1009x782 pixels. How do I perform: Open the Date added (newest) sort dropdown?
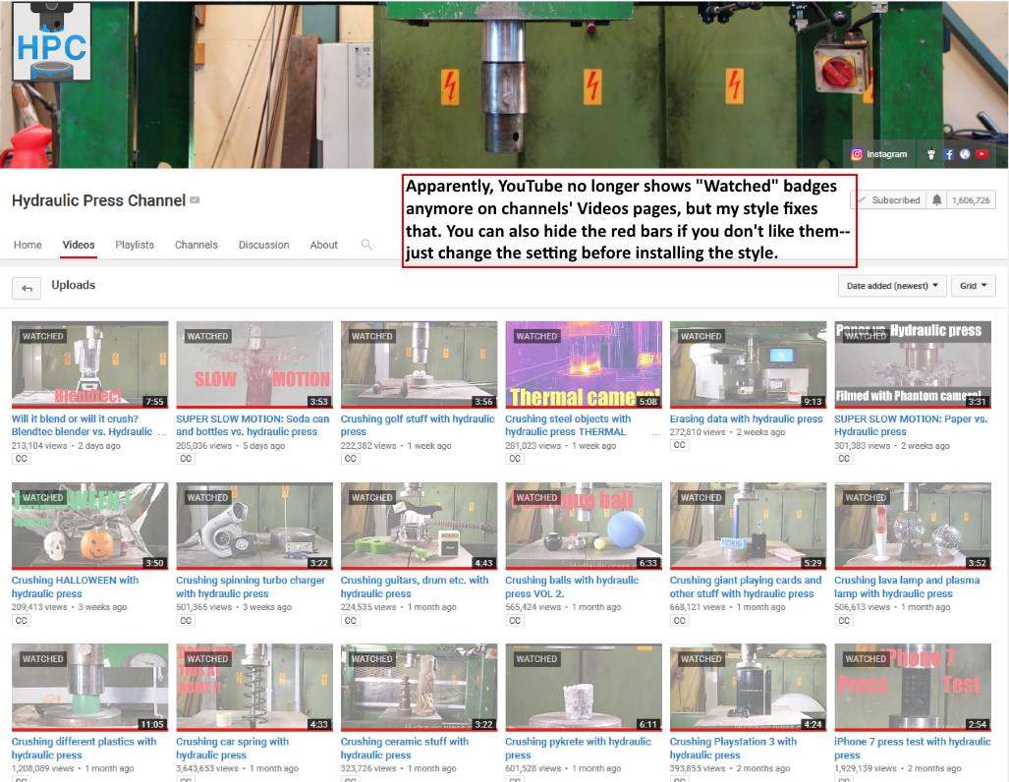892,285
